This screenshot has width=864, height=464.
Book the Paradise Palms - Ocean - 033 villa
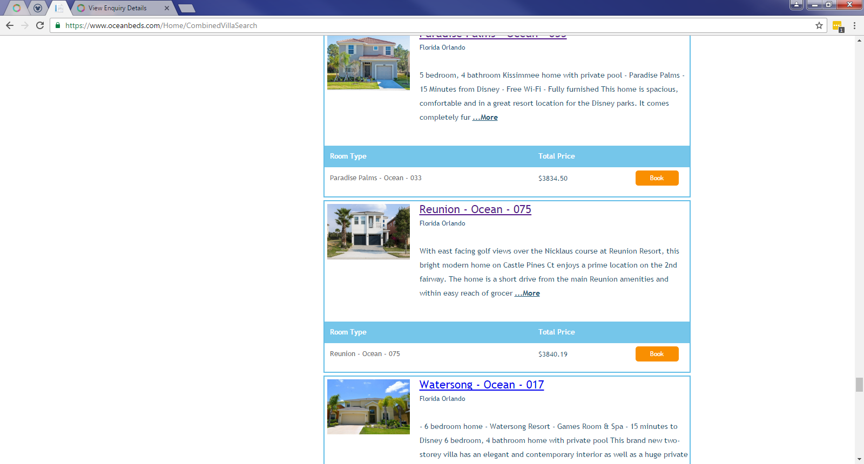point(657,178)
